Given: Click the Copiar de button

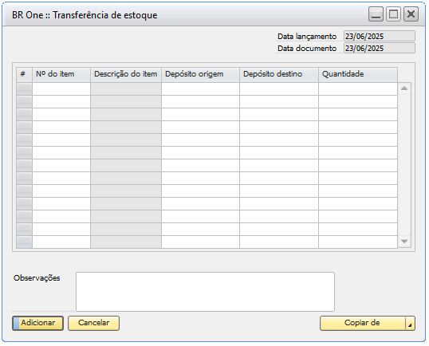Looking at the screenshot, I should click(362, 323).
